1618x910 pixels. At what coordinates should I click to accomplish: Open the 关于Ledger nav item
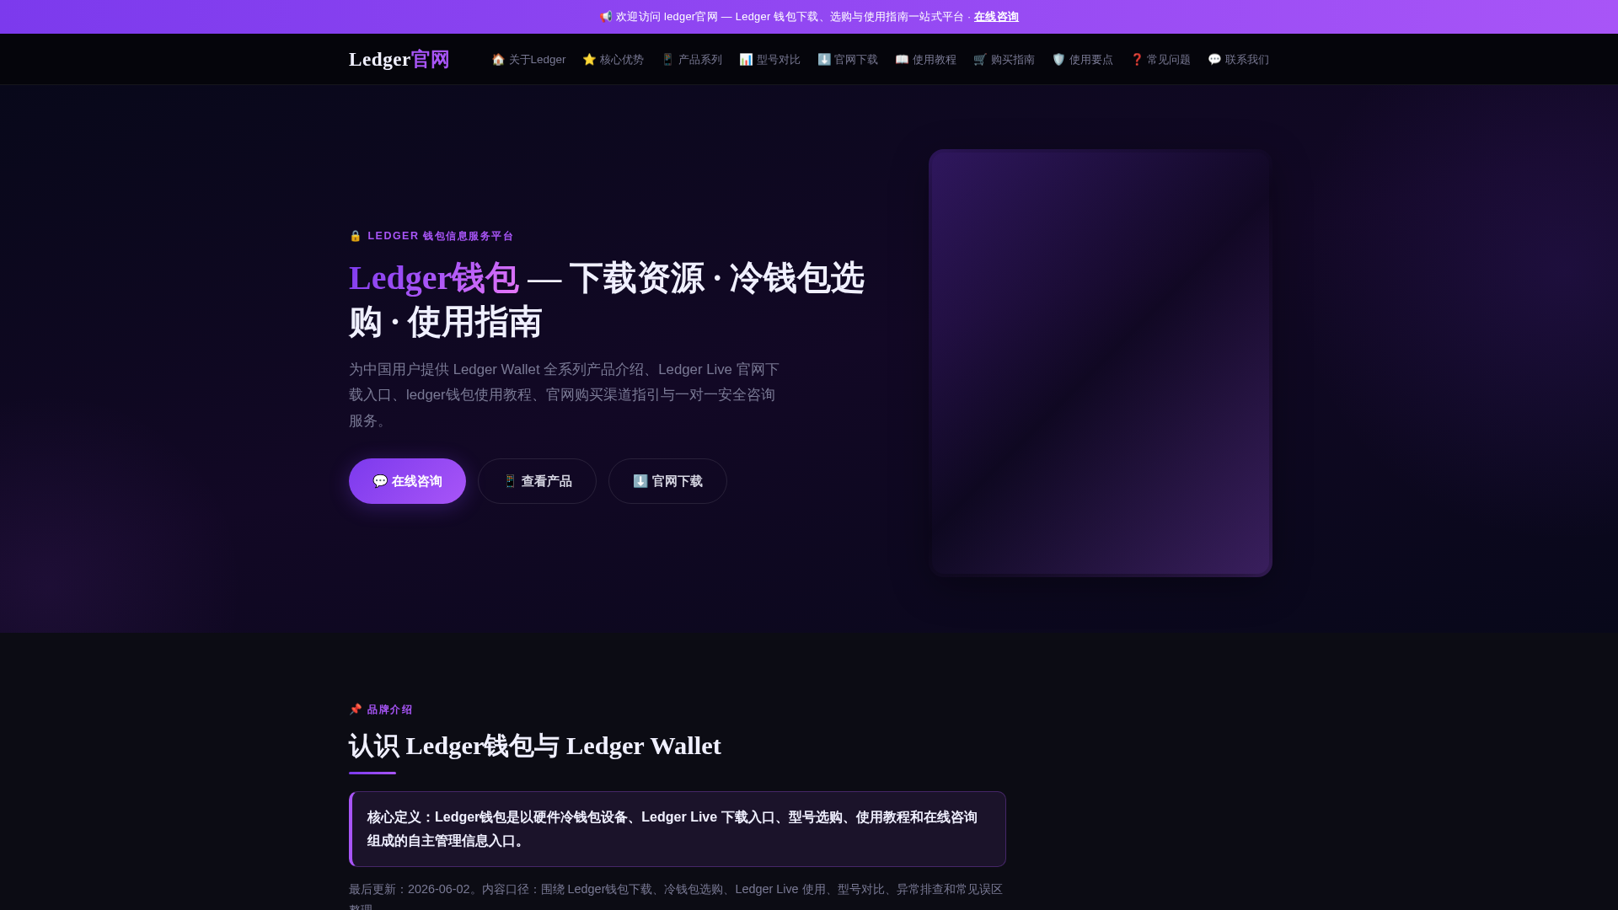(528, 59)
